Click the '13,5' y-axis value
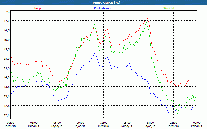Image resolution: width=207 pixels, height=129 pixels. coord(7,87)
